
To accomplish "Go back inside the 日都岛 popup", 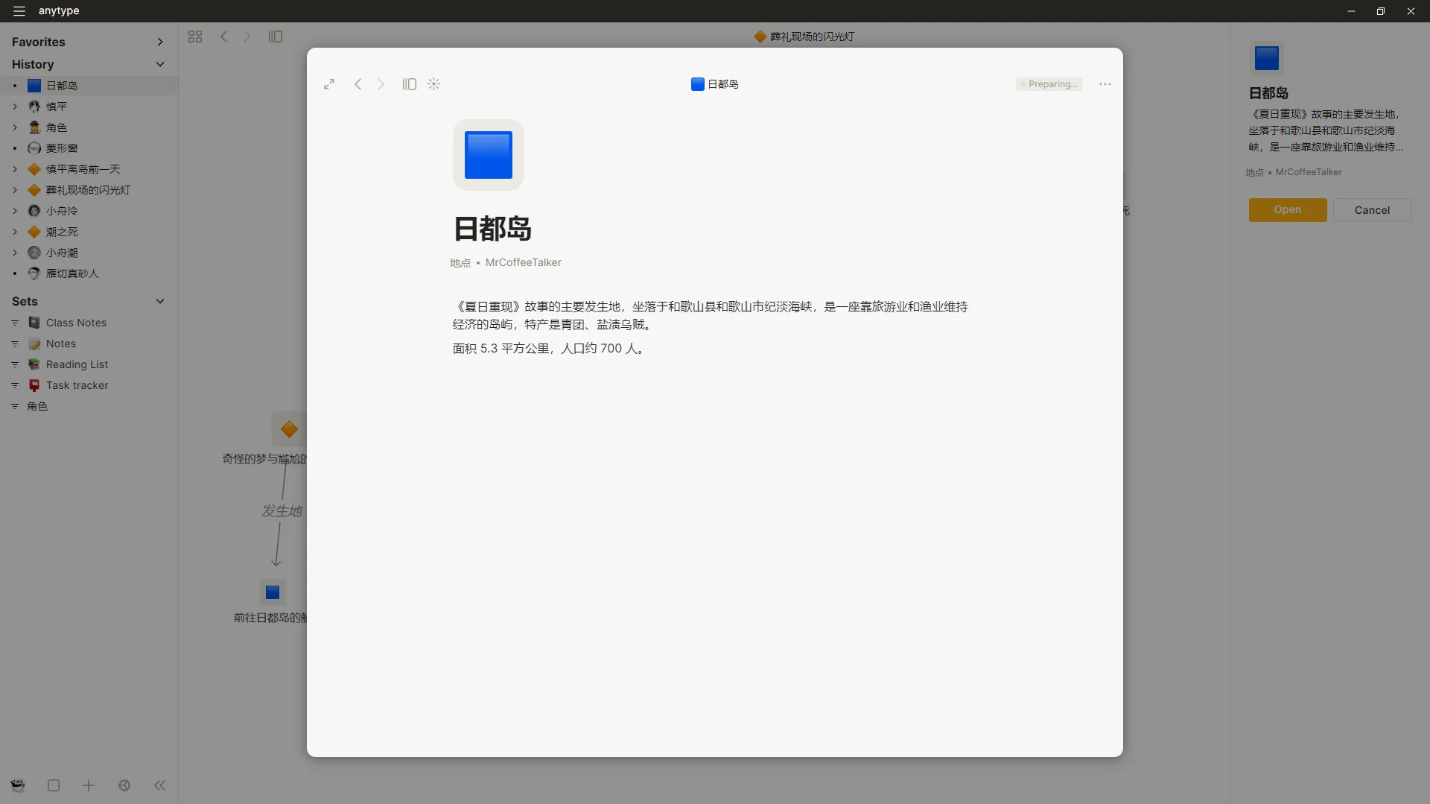I will [x=358, y=84].
